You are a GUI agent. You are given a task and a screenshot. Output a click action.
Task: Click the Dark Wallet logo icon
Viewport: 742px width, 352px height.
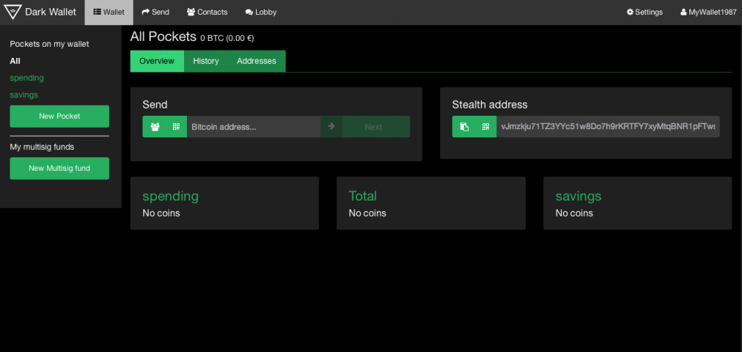click(13, 12)
